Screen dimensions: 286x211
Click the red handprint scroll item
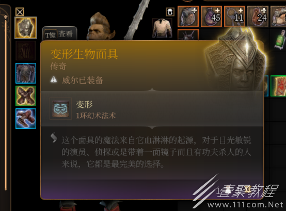click(x=278, y=86)
